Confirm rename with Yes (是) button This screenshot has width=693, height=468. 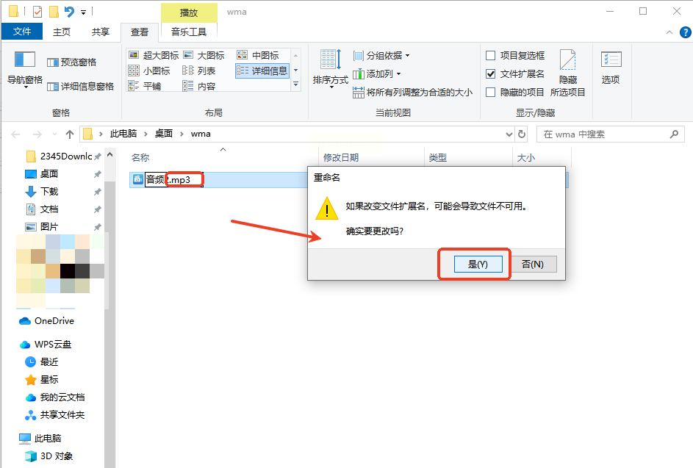click(x=478, y=264)
